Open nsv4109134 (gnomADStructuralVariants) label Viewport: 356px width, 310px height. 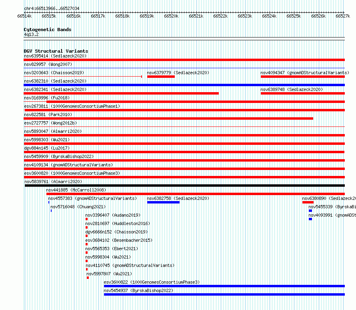pos(68,165)
